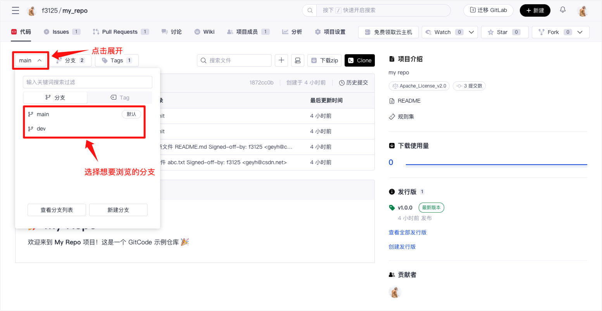Open the 查看全部发行版 link

(407, 232)
